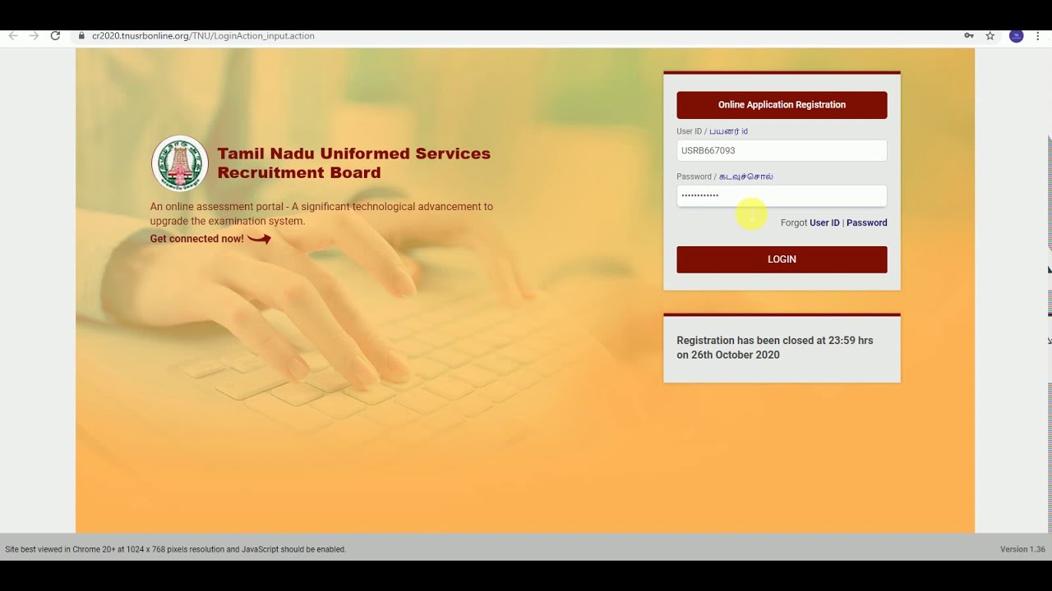
Task: Click the browser forward arrow
Action: click(x=34, y=36)
